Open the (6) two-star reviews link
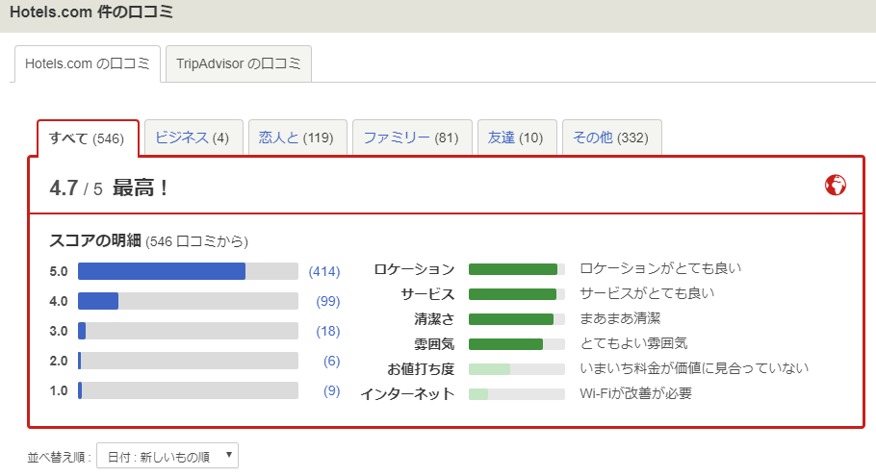 tap(331, 362)
